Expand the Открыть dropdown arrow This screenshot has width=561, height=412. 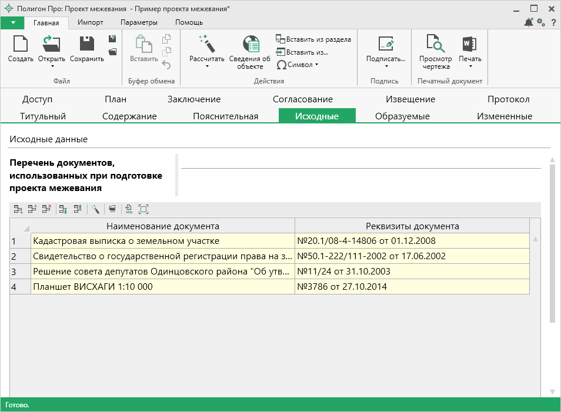tap(52, 66)
